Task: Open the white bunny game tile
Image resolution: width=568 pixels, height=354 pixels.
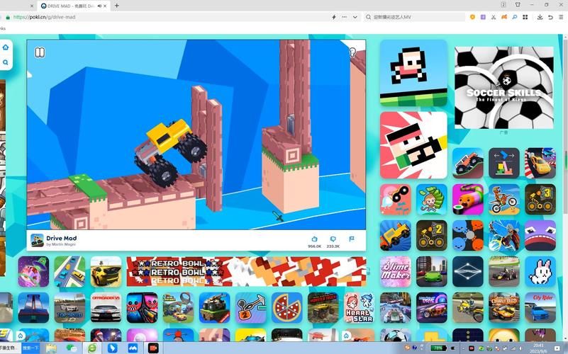Action: point(540,272)
